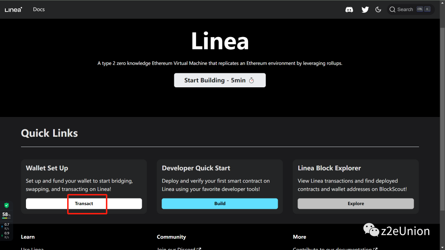Screen dimensions: 445x250
Task: Select the Developer Quick Start card heading
Action: 196,168
